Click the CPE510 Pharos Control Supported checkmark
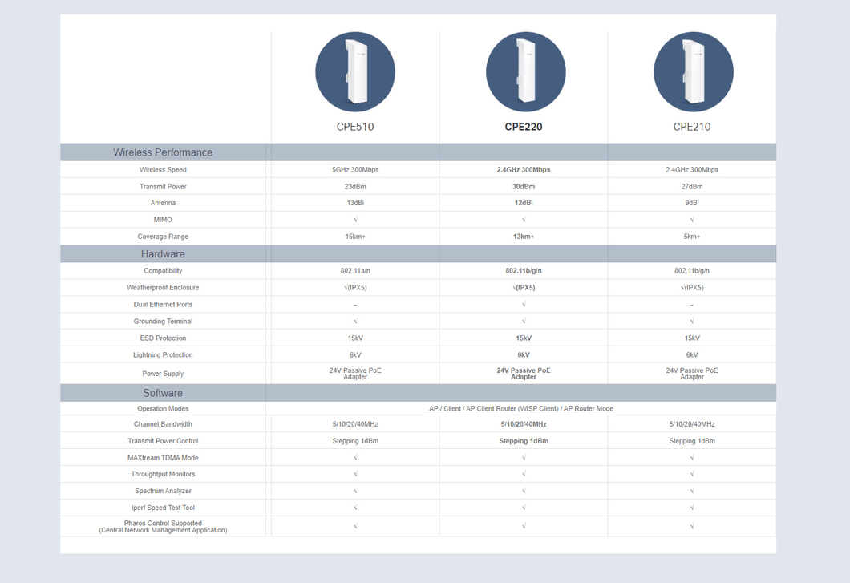Image resolution: width=850 pixels, height=583 pixels. click(x=355, y=527)
